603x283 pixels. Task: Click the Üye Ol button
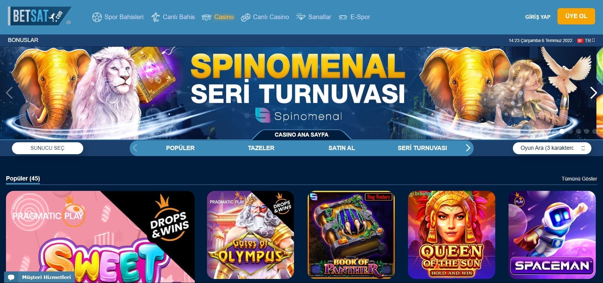pyautogui.click(x=576, y=16)
